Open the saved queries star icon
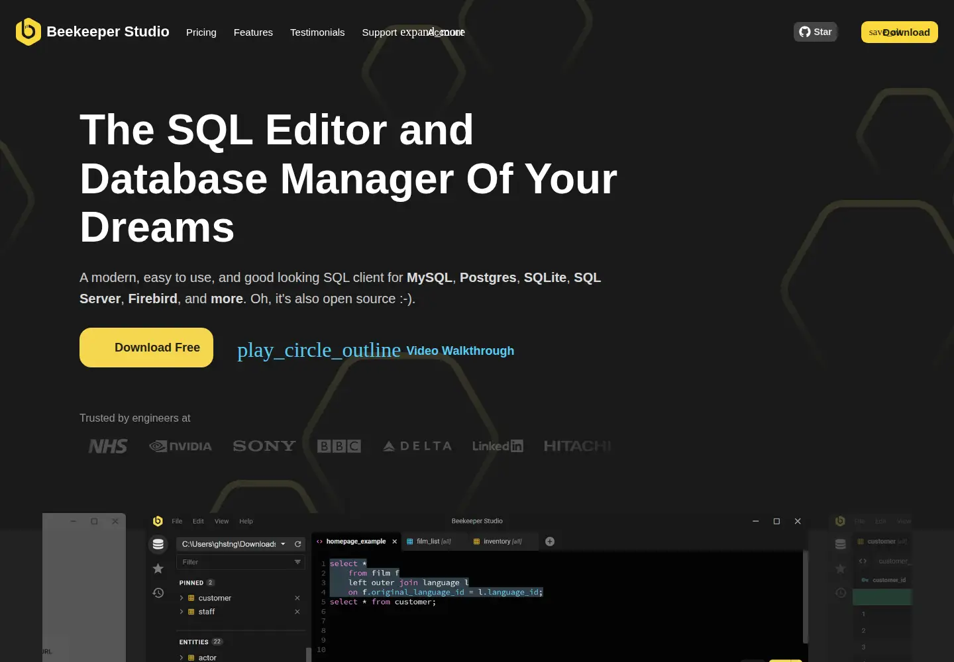Screen dimensions: 954x662 [x=158, y=569]
